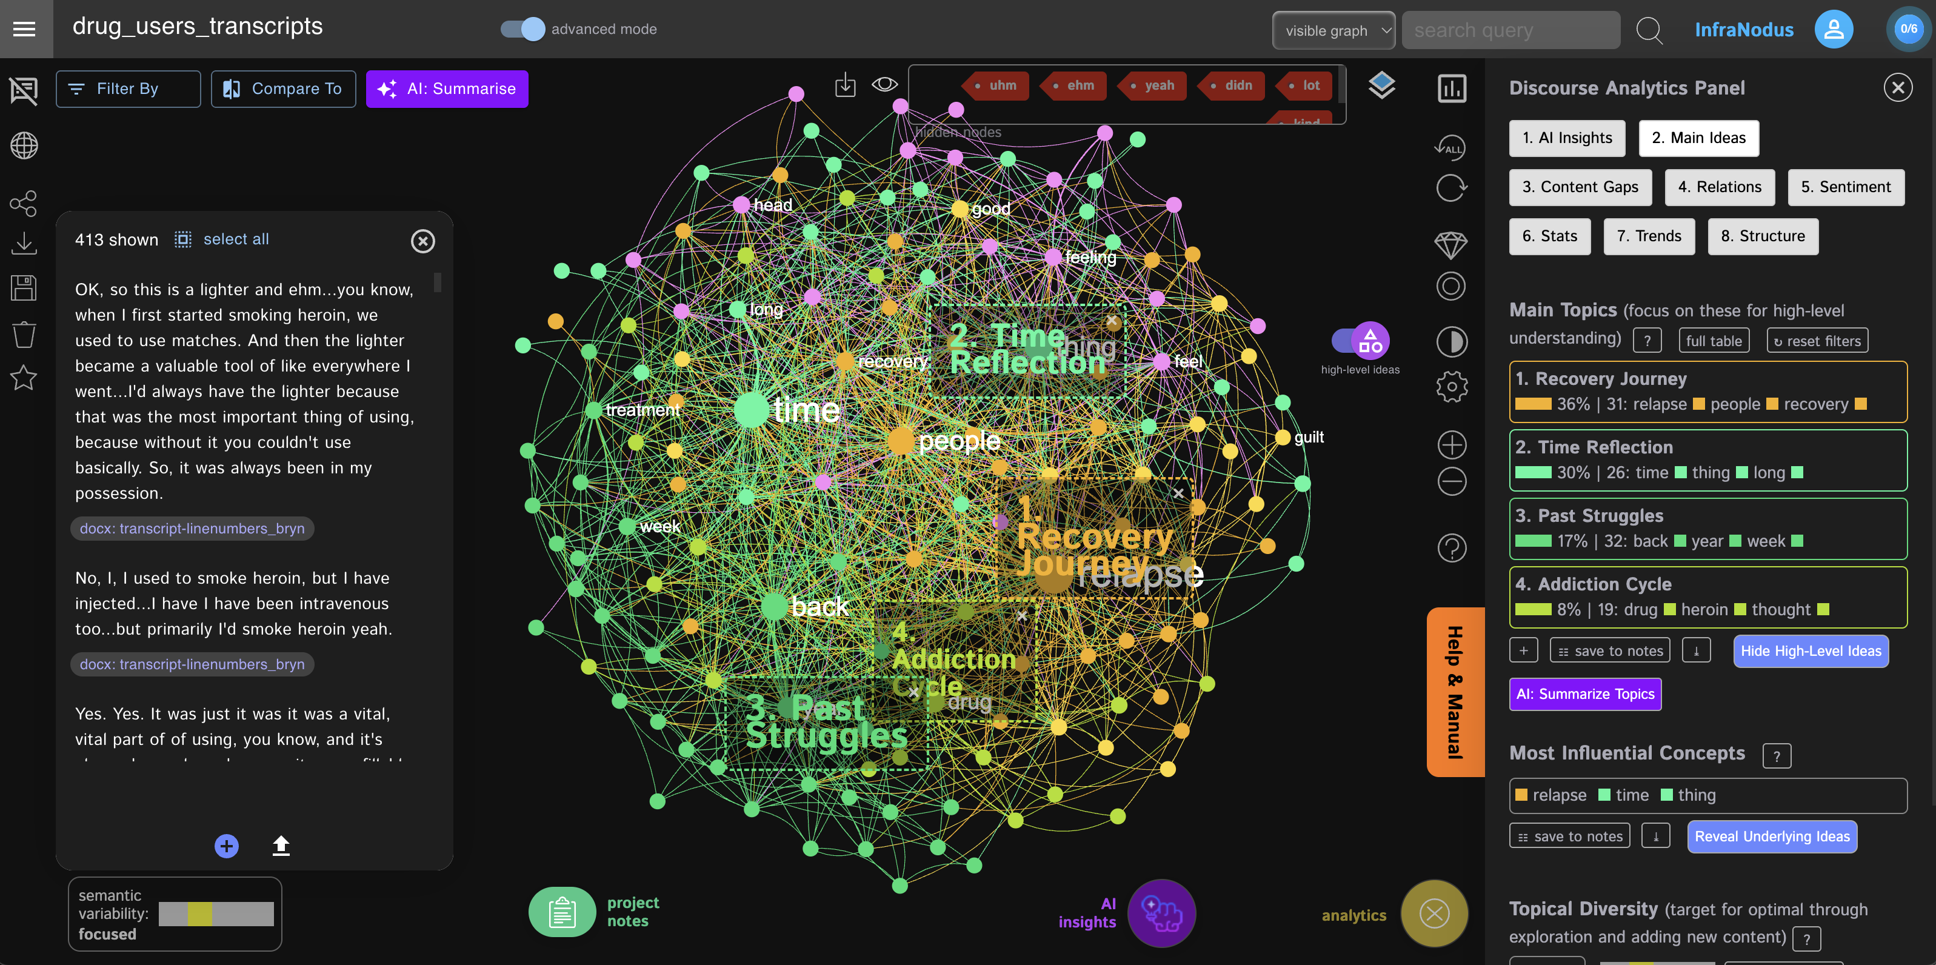Click the select all link
Viewport: 1936px width, 965px height.
click(x=236, y=239)
